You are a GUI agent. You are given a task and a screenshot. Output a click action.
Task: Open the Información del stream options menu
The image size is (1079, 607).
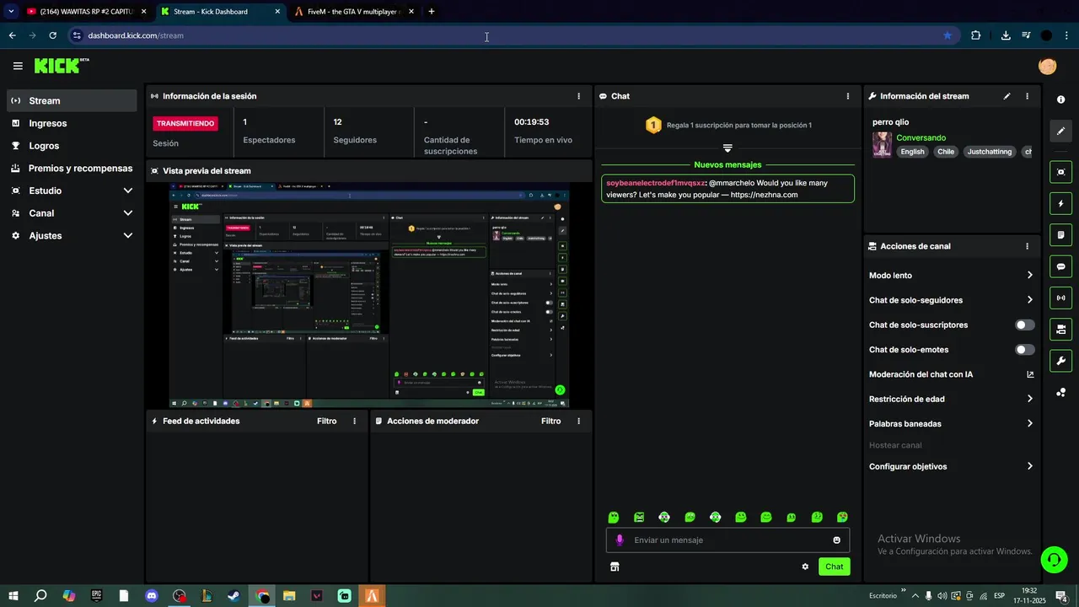pos(1027,96)
